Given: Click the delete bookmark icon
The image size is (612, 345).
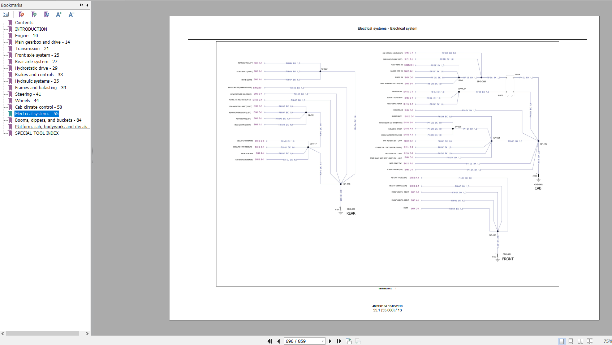Looking at the screenshot, I should [21, 14].
